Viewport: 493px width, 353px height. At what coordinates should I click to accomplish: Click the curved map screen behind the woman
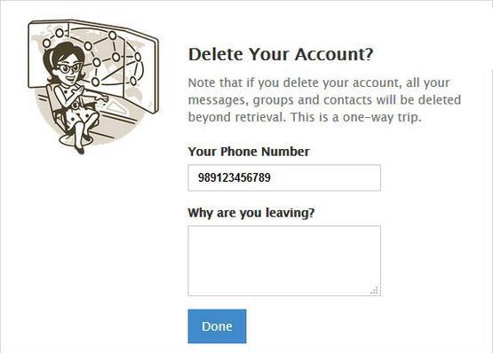[94, 65]
